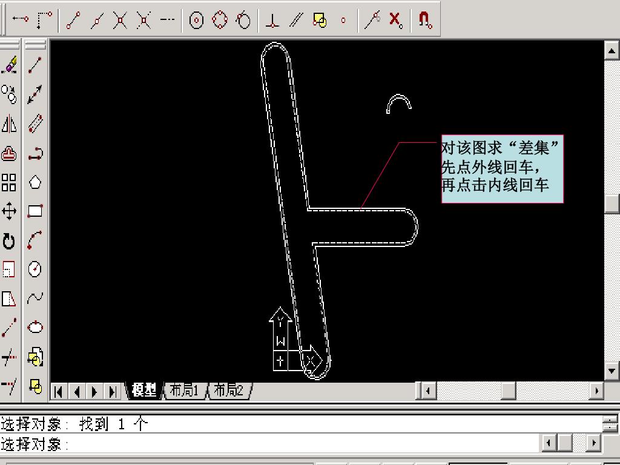Select the Circle draw tool

click(35, 269)
